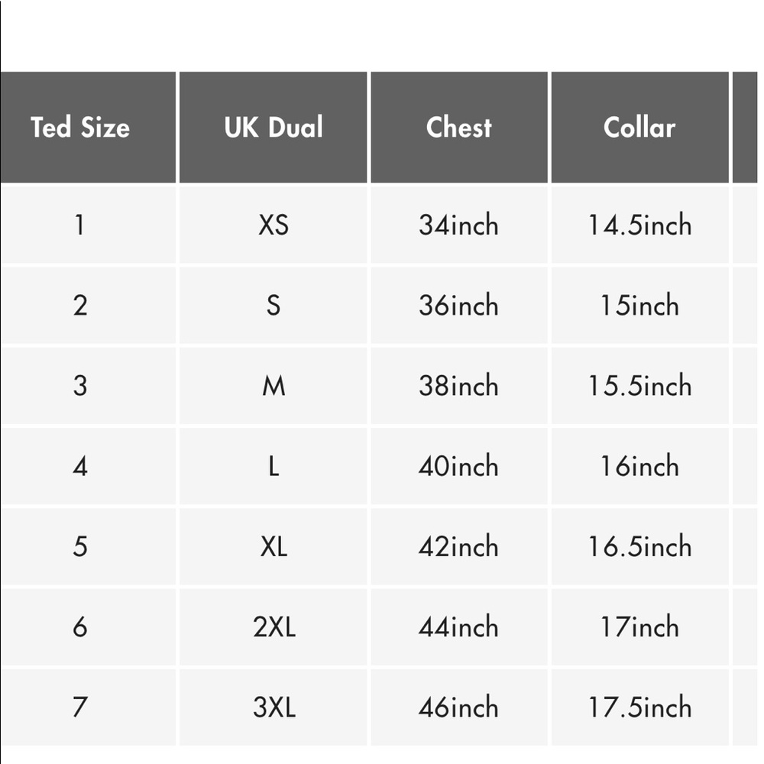The width and height of the screenshot is (764, 764).
Task: Click the 2XL size cell
Action: click(x=274, y=626)
